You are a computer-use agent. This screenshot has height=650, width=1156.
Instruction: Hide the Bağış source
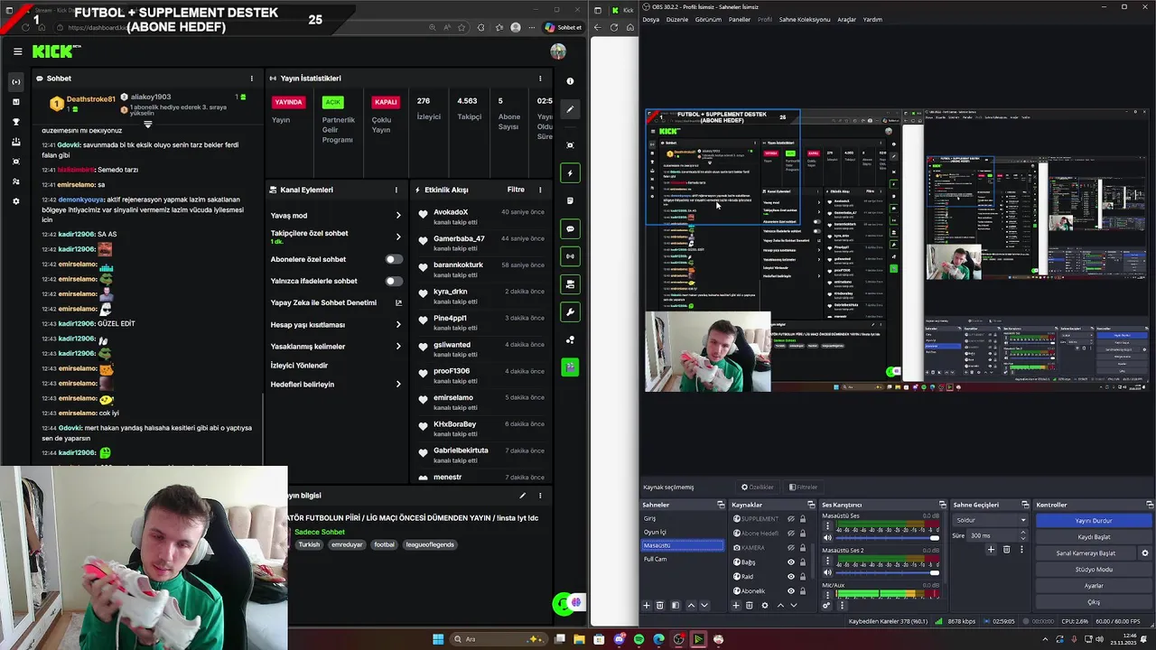(791, 562)
